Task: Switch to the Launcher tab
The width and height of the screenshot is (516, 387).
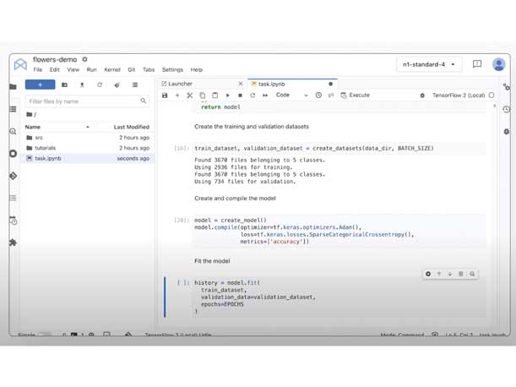Action: (x=181, y=84)
